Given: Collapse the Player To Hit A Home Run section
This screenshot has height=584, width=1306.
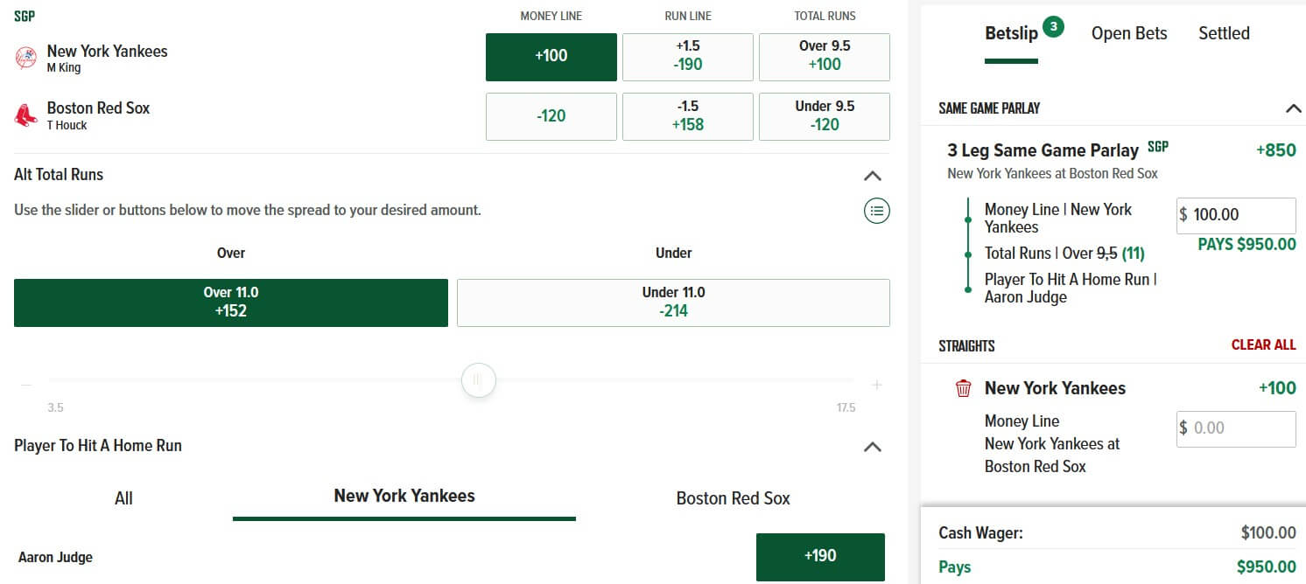Looking at the screenshot, I should coord(872,447).
